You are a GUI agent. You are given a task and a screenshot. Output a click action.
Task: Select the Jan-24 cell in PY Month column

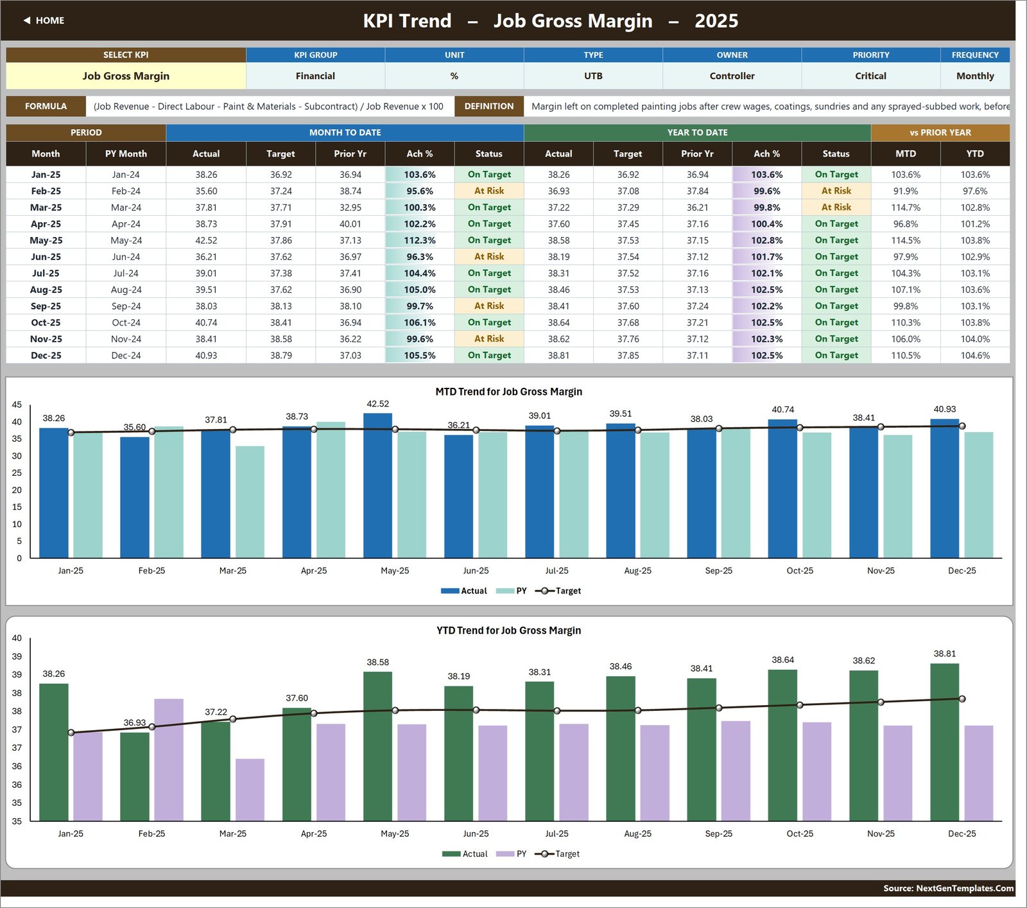[x=126, y=175]
